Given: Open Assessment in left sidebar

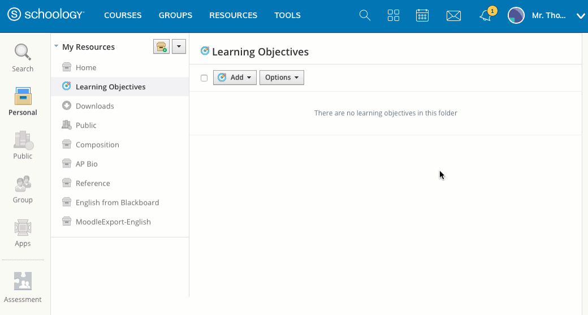Looking at the screenshot, I should [x=23, y=288].
